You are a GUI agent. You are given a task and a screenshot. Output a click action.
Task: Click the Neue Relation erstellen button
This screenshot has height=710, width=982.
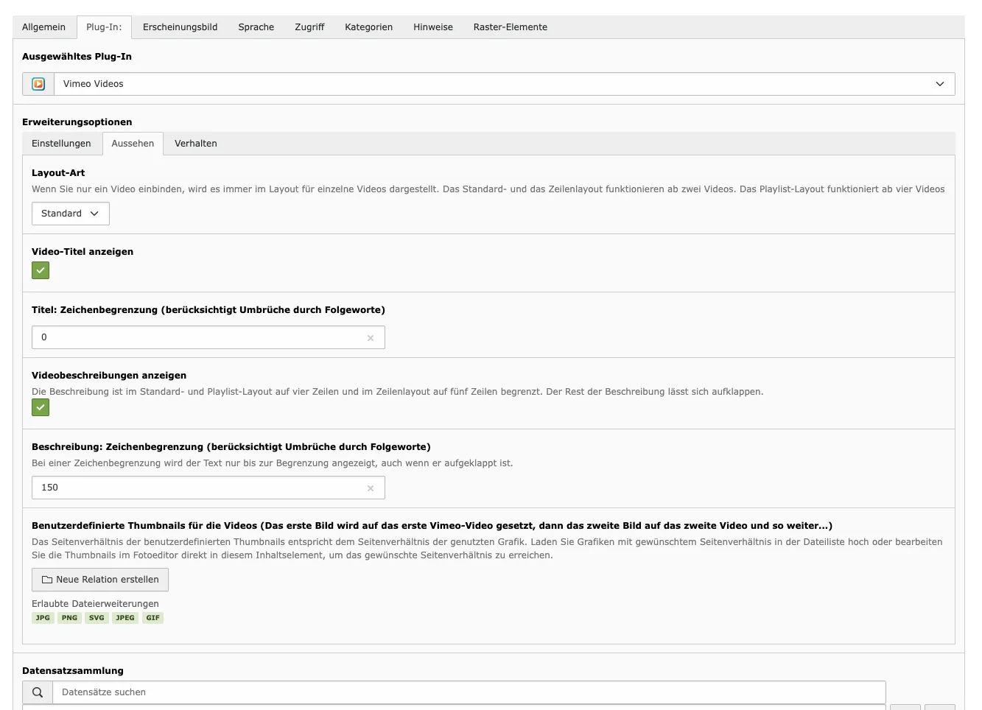[99, 580]
